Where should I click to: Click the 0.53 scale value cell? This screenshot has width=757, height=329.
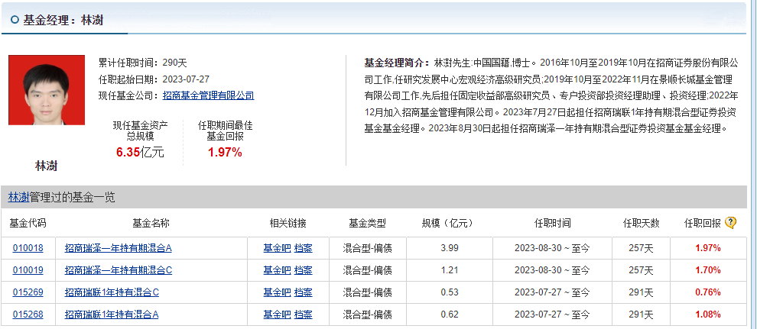click(x=450, y=292)
